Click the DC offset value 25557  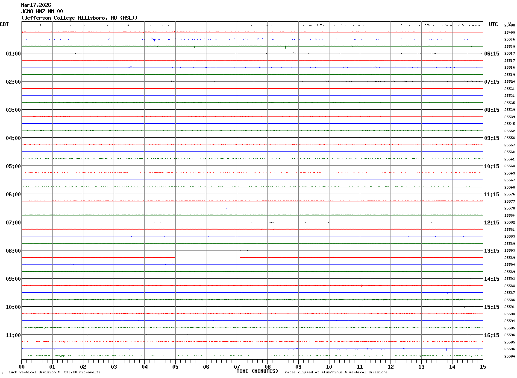coord(510,145)
